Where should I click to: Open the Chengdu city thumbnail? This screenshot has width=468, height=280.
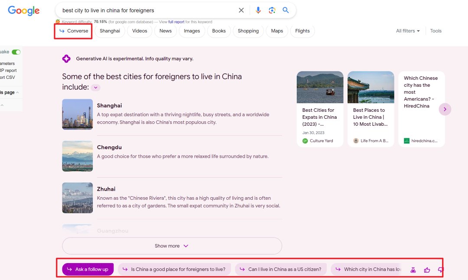click(x=77, y=156)
